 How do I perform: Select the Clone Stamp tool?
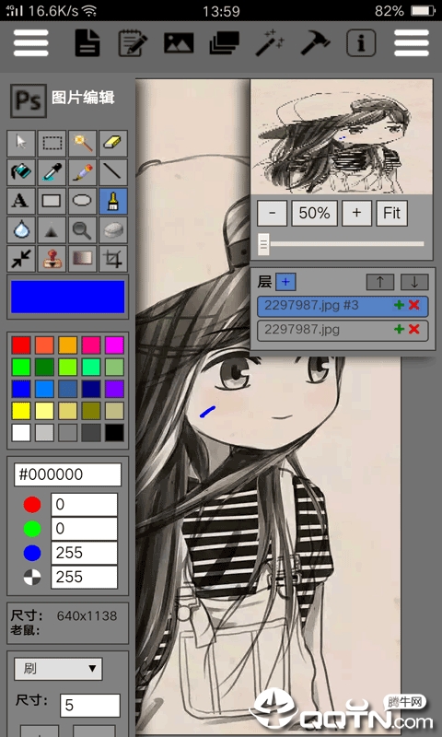coord(52,259)
